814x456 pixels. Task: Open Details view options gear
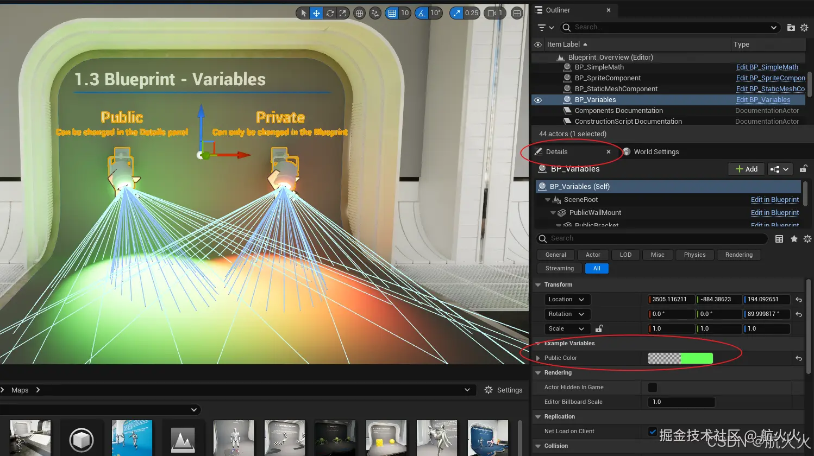pyautogui.click(x=807, y=239)
